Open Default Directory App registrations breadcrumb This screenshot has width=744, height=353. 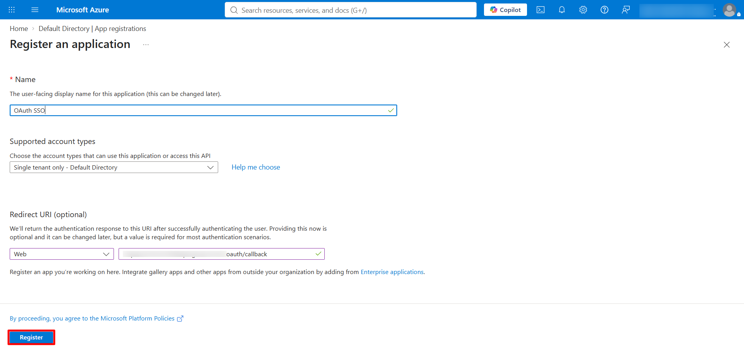(92, 29)
